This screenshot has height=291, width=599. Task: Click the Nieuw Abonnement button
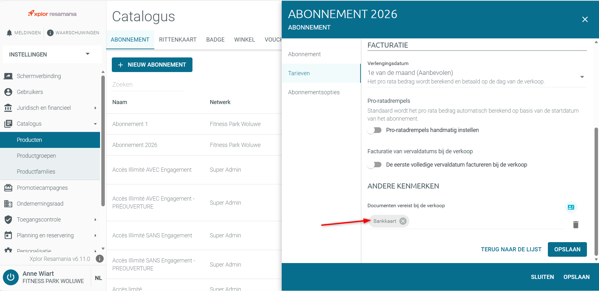coord(152,65)
